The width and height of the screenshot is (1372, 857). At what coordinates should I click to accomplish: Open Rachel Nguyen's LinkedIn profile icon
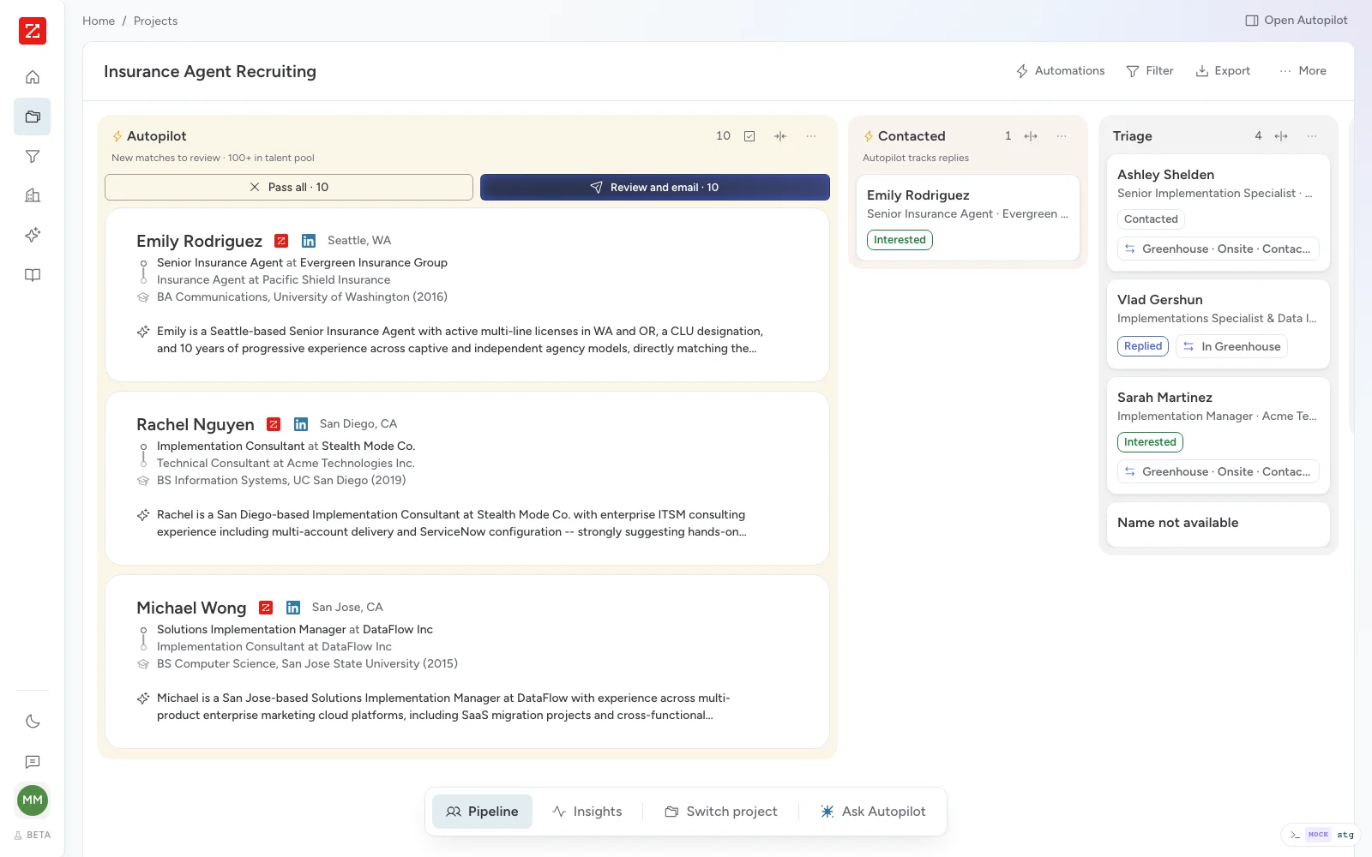tap(301, 424)
